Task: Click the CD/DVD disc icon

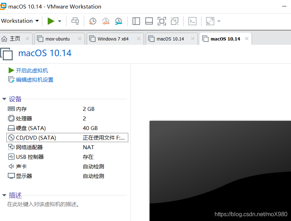Action: 11,138
